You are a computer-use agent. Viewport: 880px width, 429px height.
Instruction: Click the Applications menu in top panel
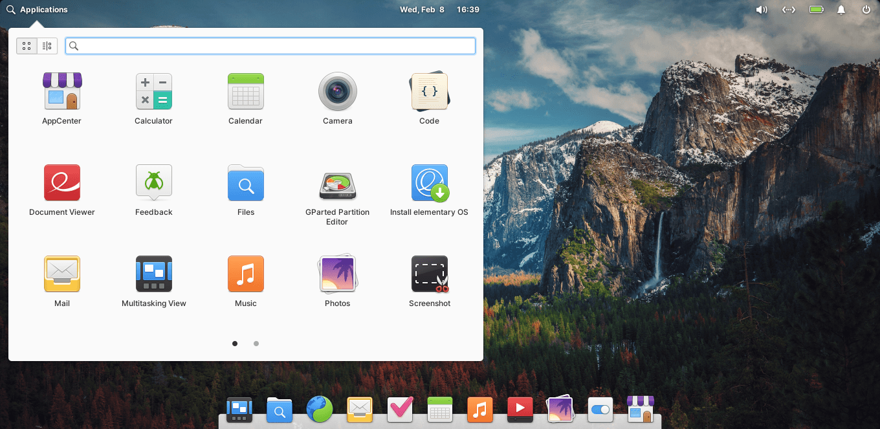coord(37,10)
